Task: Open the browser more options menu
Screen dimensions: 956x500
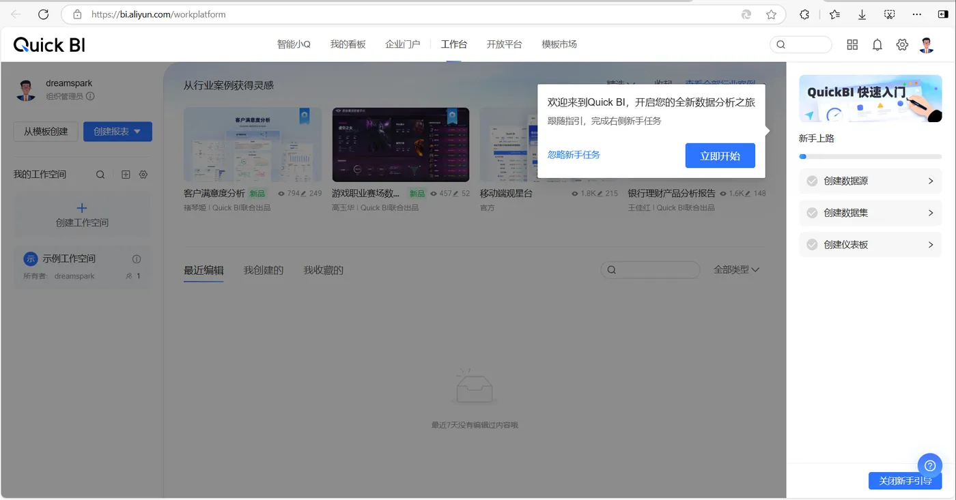Action: point(916,14)
